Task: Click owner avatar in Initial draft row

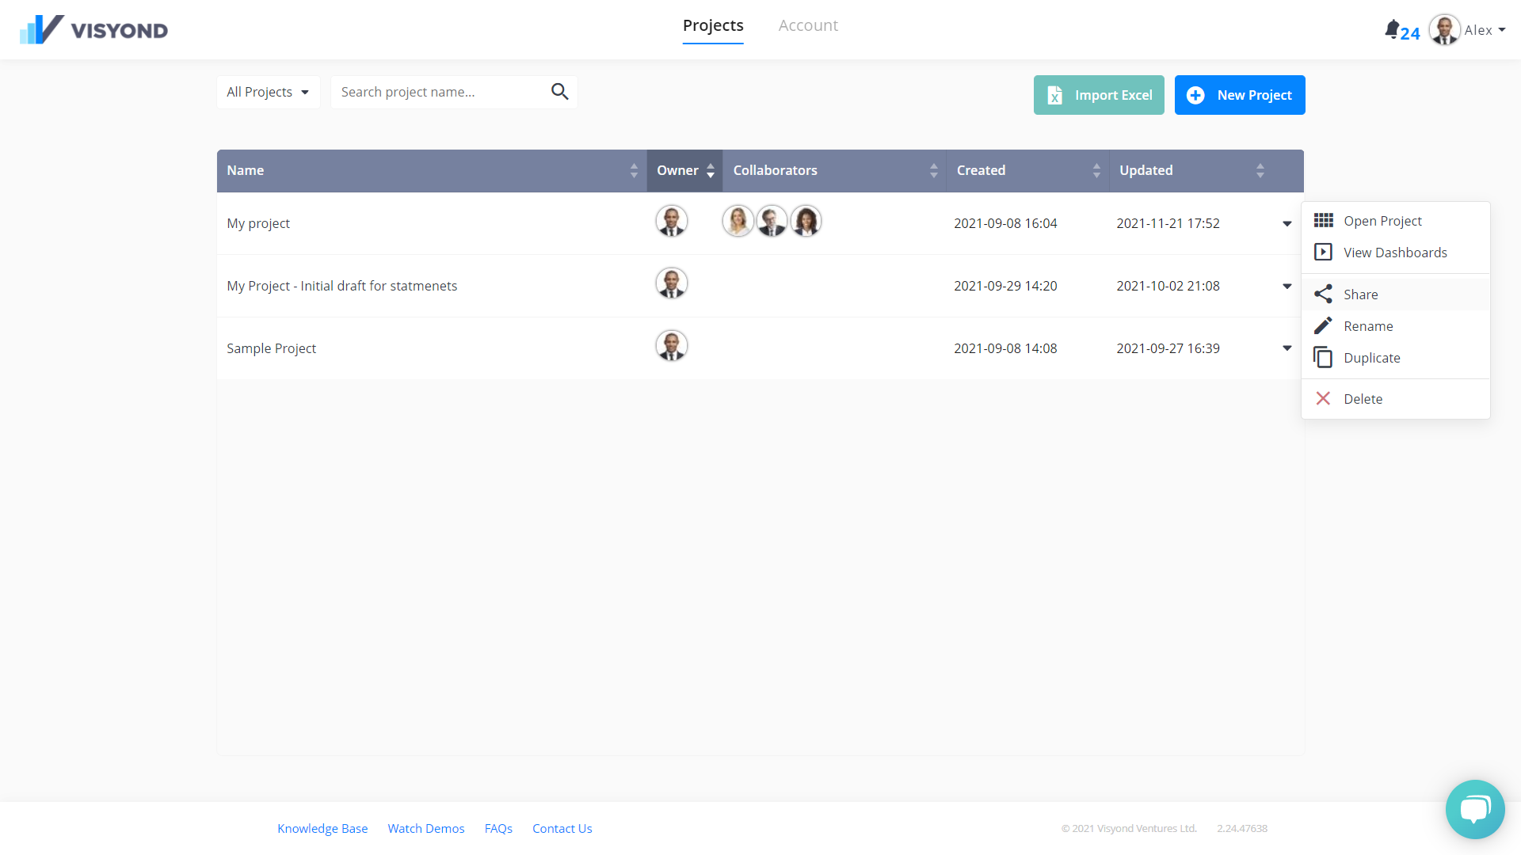Action: click(672, 283)
